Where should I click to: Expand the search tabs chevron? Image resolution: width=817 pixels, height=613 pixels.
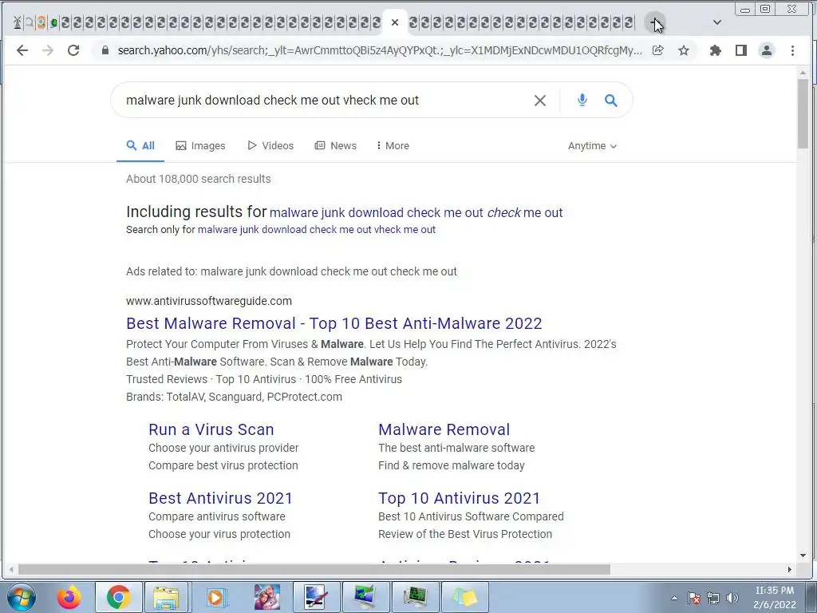pyautogui.click(x=717, y=22)
